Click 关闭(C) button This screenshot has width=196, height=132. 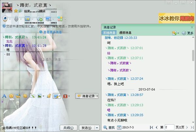tap(68, 128)
